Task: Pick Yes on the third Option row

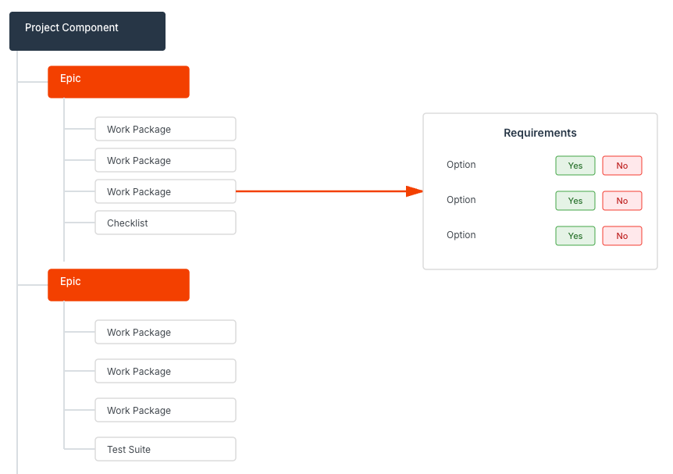Action: (575, 236)
